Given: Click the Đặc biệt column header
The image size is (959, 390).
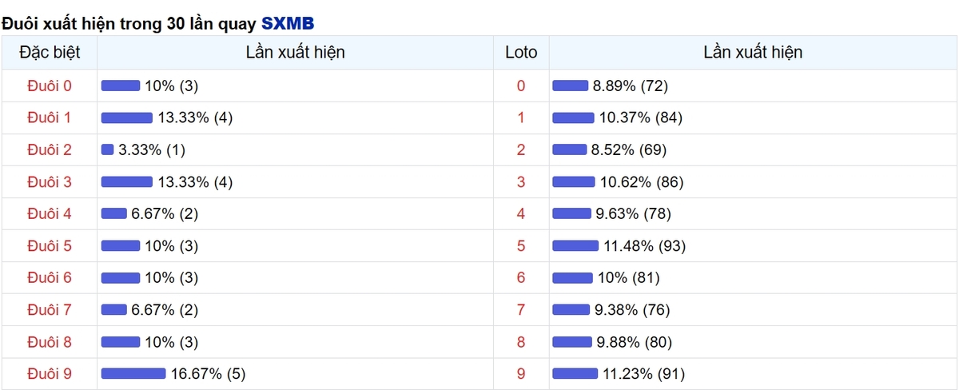Looking at the screenshot, I should pyautogui.click(x=49, y=53).
